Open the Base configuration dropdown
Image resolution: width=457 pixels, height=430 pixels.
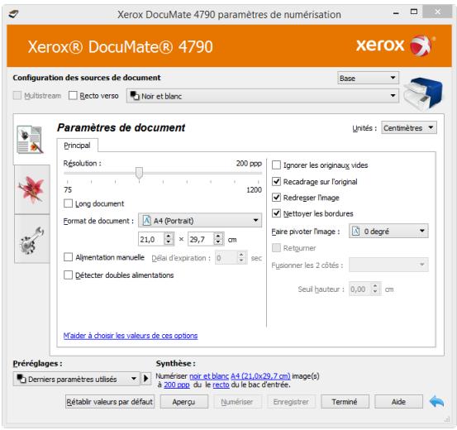pos(368,79)
